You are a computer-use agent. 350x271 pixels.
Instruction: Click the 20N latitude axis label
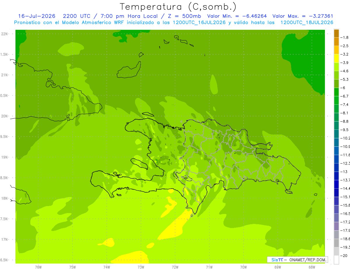pos(5,116)
